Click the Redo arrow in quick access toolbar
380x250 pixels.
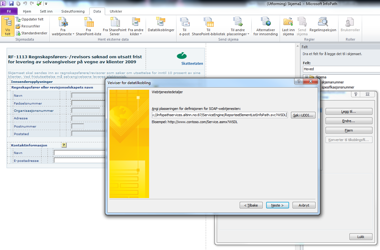pyautogui.click(x=31, y=3)
